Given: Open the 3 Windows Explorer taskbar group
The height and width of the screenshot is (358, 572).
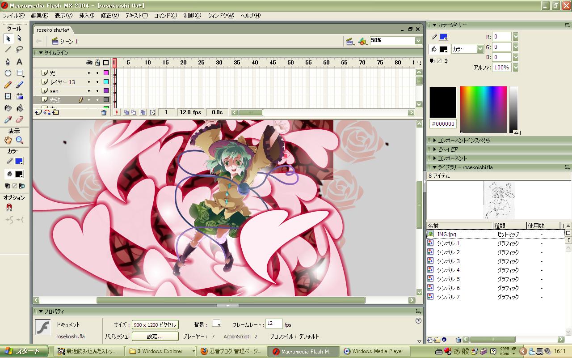Looking at the screenshot, I should (161, 351).
